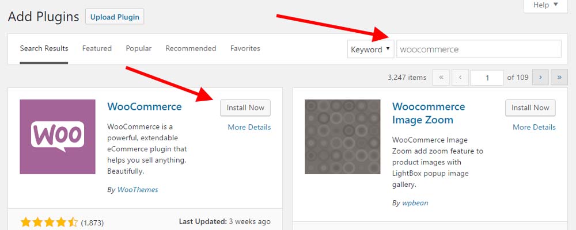Viewport: 576px width, 230px height.
Task: Click the Upload Plugin button
Action: pyautogui.click(x=115, y=16)
